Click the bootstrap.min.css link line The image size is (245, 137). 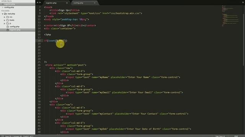pyautogui.click(x=96, y=13)
